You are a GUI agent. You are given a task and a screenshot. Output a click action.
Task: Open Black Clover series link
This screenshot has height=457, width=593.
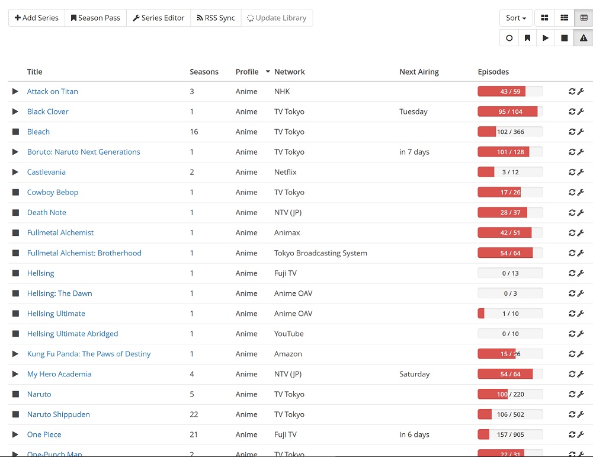47,111
